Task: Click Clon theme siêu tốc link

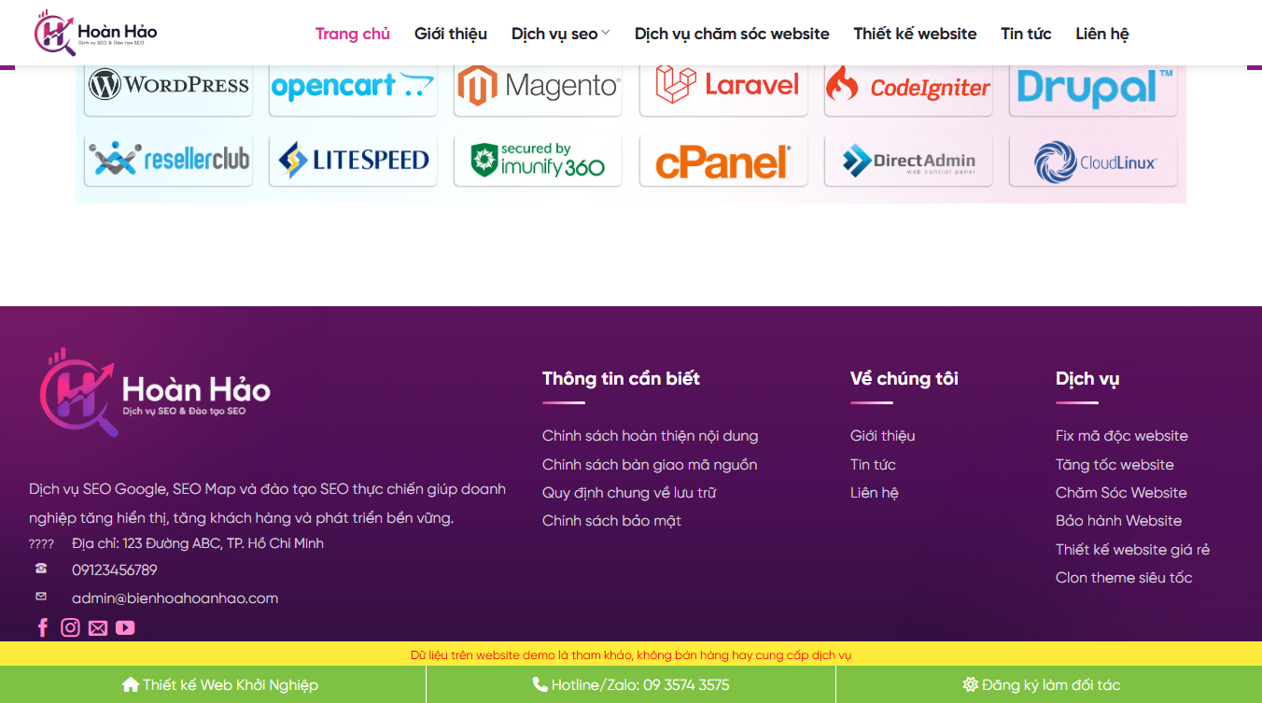Action: [x=1124, y=578]
